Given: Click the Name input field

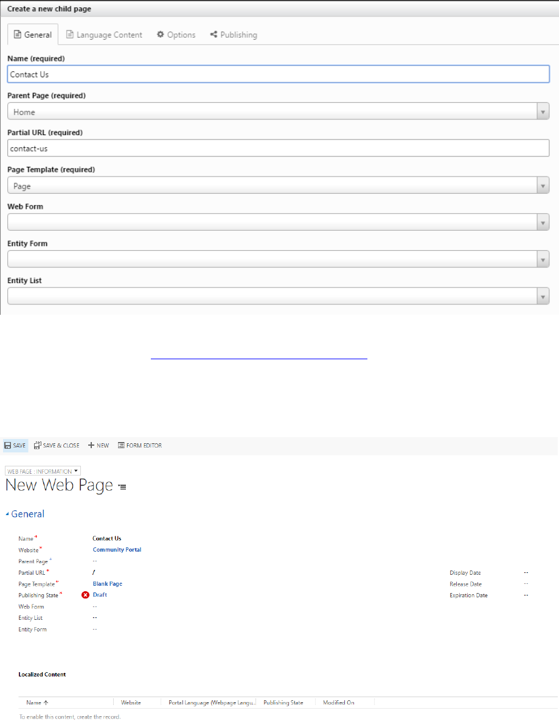Looking at the screenshot, I should (x=279, y=74).
